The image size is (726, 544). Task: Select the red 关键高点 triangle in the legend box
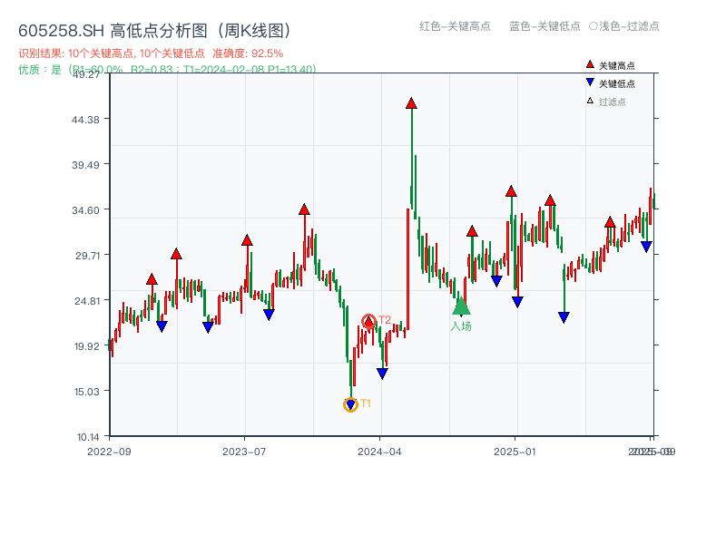(590, 64)
